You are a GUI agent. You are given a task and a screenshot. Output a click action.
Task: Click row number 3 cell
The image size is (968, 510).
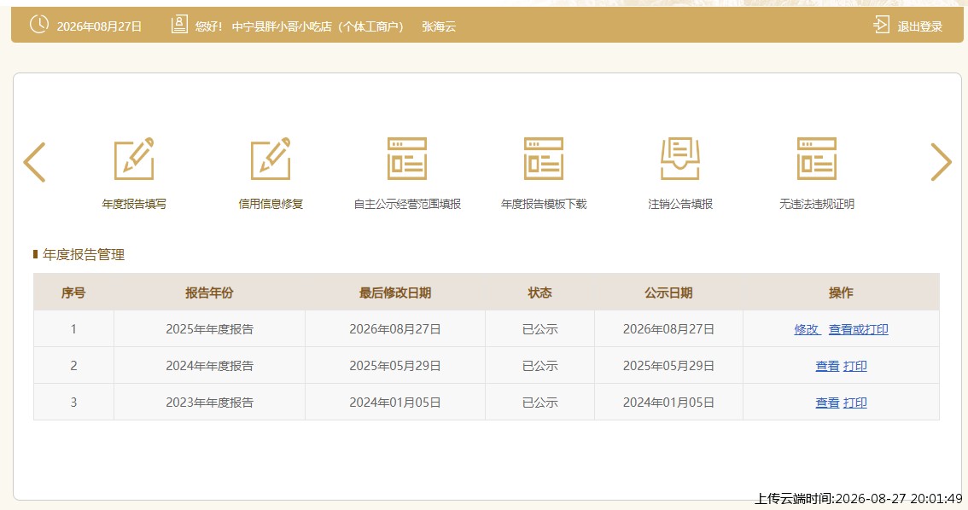click(73, 403)
